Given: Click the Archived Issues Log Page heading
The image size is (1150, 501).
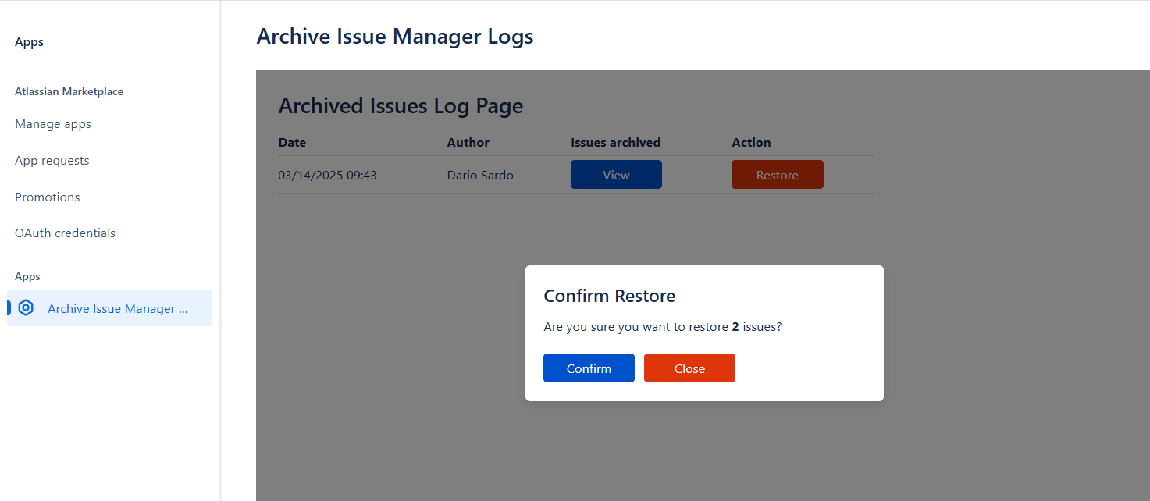Looking at the screenshot, I should 401,106.
